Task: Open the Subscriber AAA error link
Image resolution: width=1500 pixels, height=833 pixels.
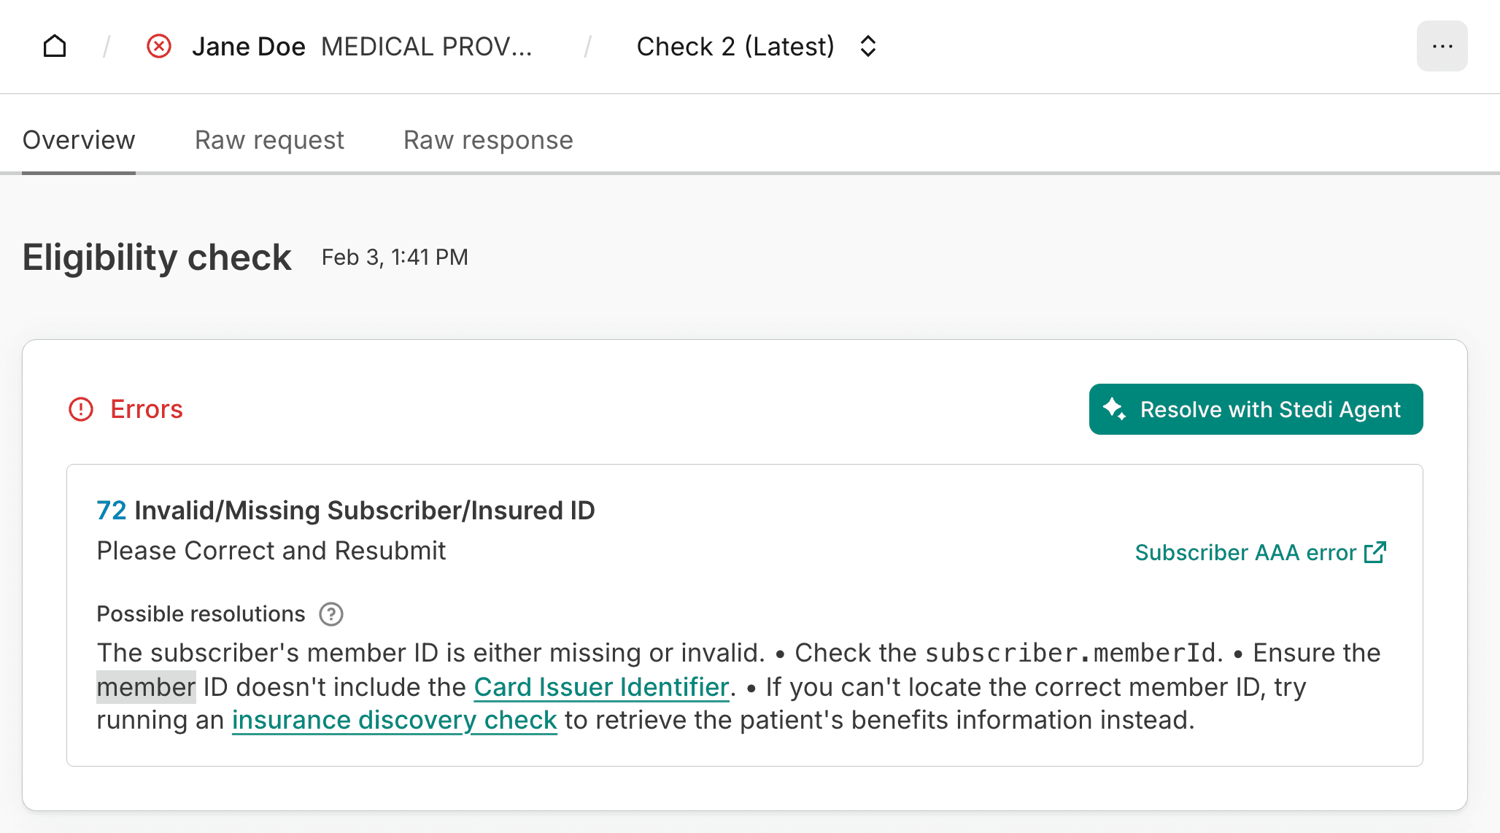Action: pyautogui.click(x=1245, y=553)
